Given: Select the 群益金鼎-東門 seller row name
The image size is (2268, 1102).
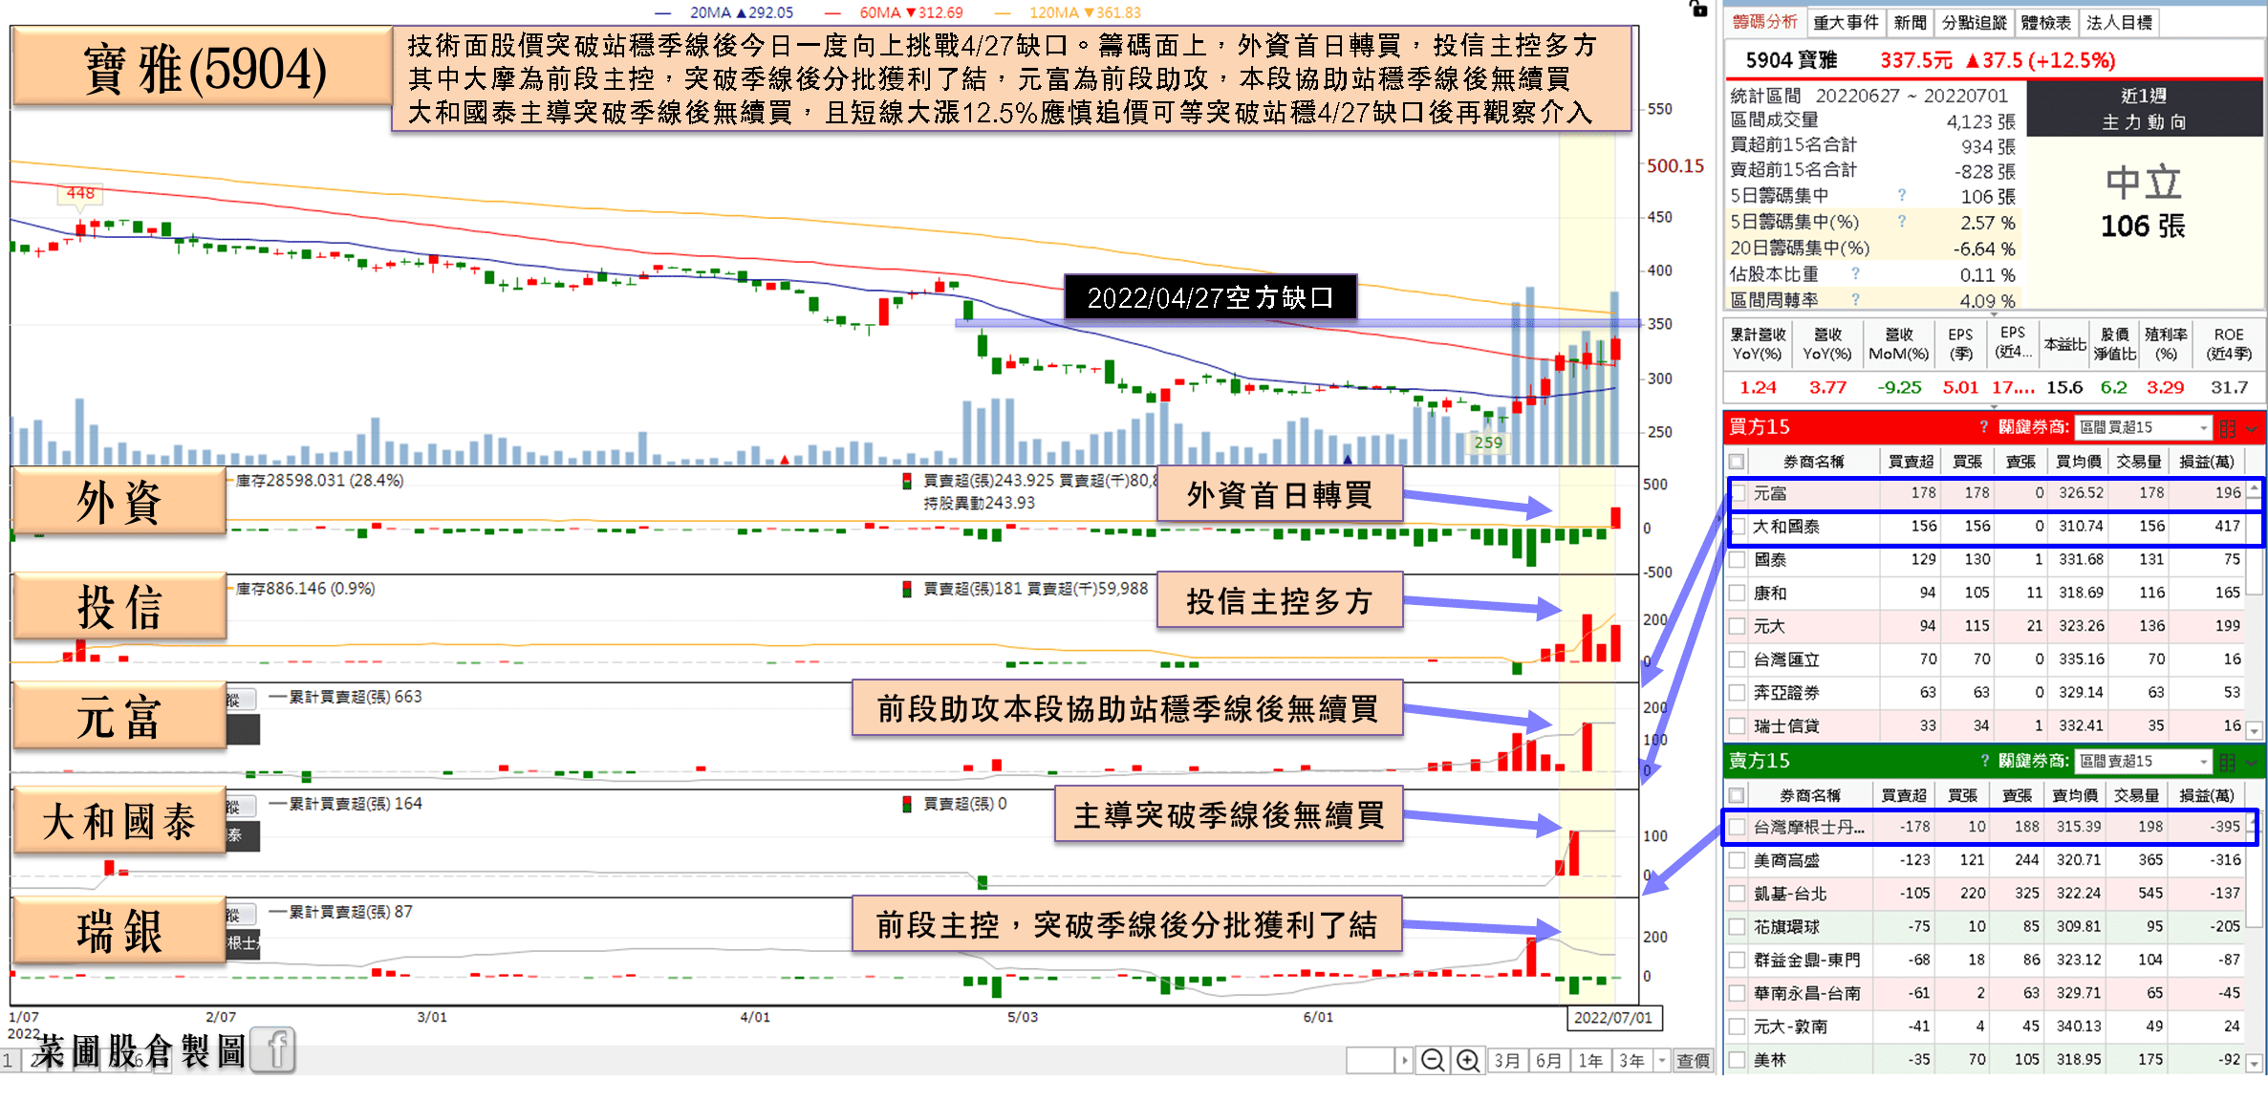Looking at the screenshot, I should point(1806,961).
